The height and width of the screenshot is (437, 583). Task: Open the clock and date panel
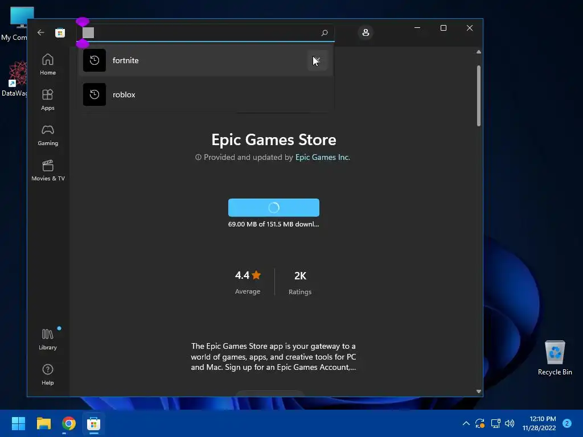coord(539,423)
